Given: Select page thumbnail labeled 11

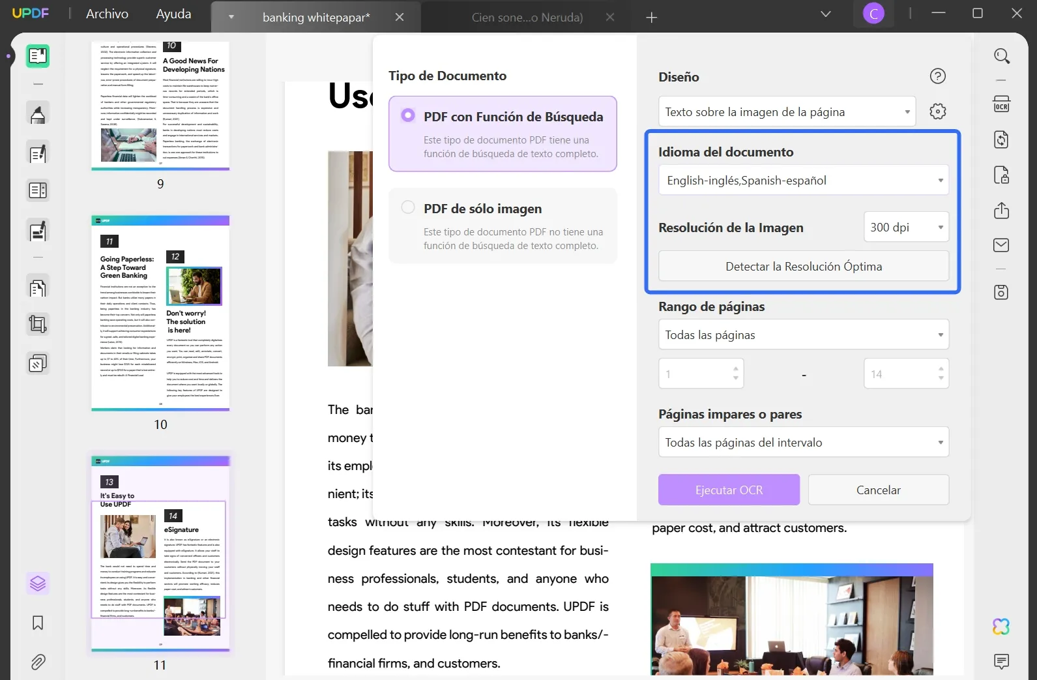Looking at the screenshot, I should (x=160, y=554).
